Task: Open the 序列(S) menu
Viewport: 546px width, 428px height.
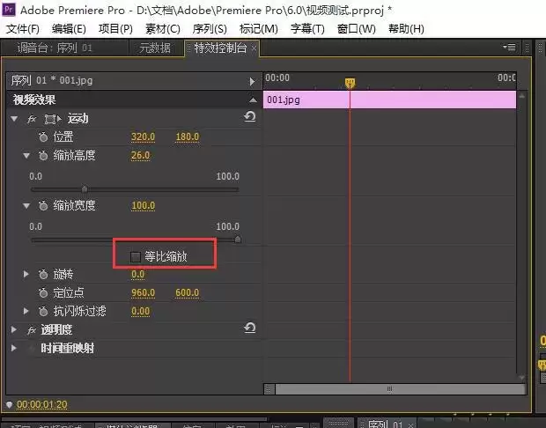Action: tap(210, 28)
